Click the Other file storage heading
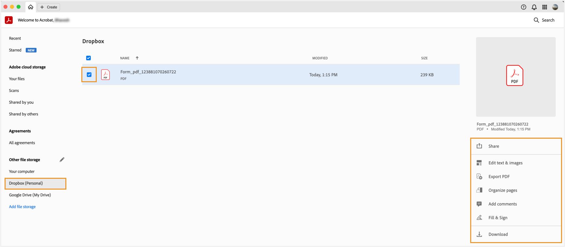Screen dimensions: 565x247 coord(25,160)
